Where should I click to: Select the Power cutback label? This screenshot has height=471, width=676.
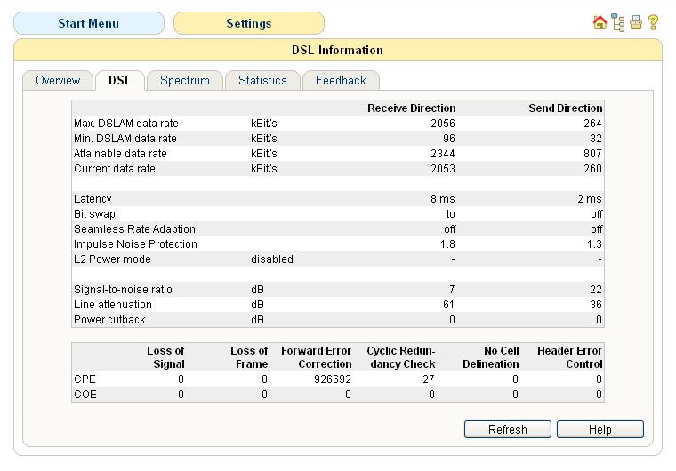pos(109,319)
